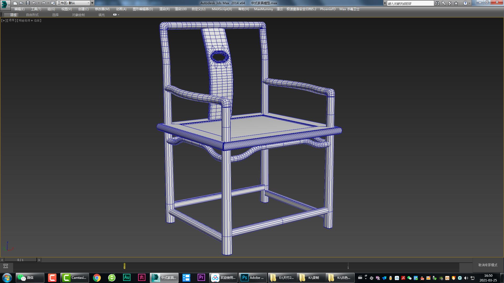Click 取消专家模式 button
The image size is (504, 283).
(488, 265)
